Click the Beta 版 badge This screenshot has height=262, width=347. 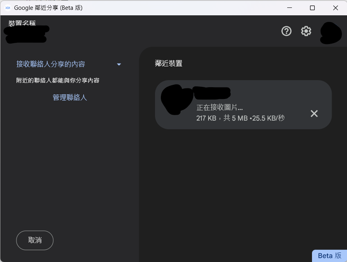tap(330, 256)
